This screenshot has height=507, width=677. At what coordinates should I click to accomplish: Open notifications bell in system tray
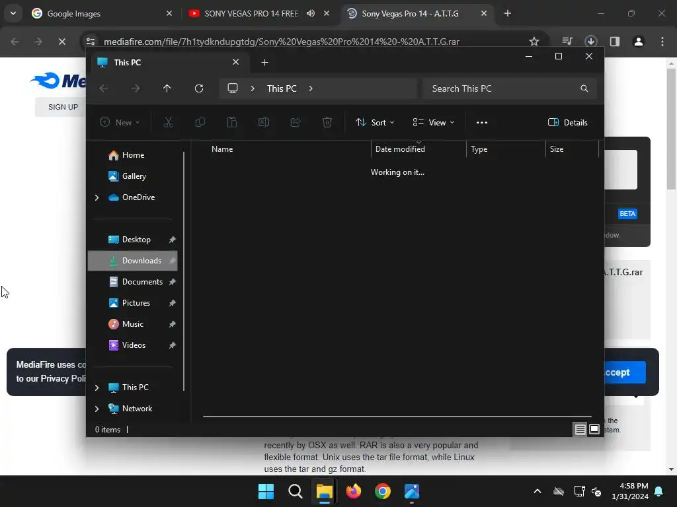coord(659,491)
